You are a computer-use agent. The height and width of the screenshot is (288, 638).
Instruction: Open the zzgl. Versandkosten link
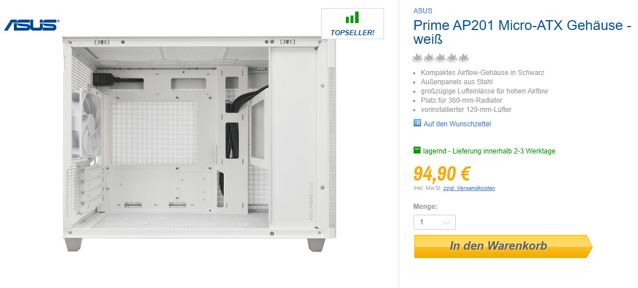(x=469, y=188)
